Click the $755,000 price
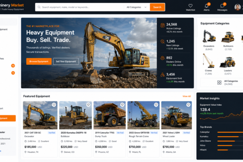The width and height of the screenshot is (243, 162). [x=168, y=147]
